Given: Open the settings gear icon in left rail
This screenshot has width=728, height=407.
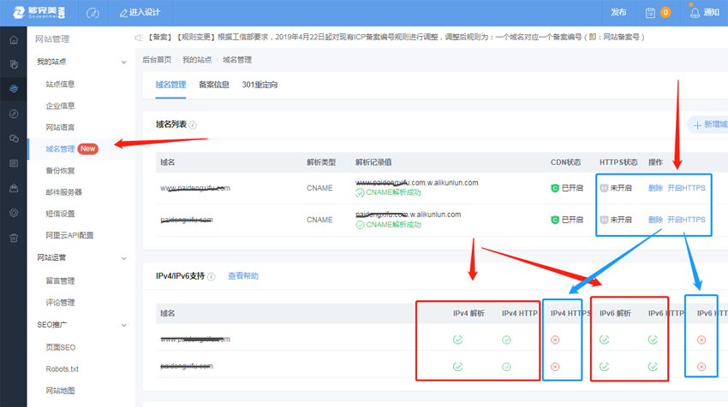Looking at the screenshot, I should [14, 213].
